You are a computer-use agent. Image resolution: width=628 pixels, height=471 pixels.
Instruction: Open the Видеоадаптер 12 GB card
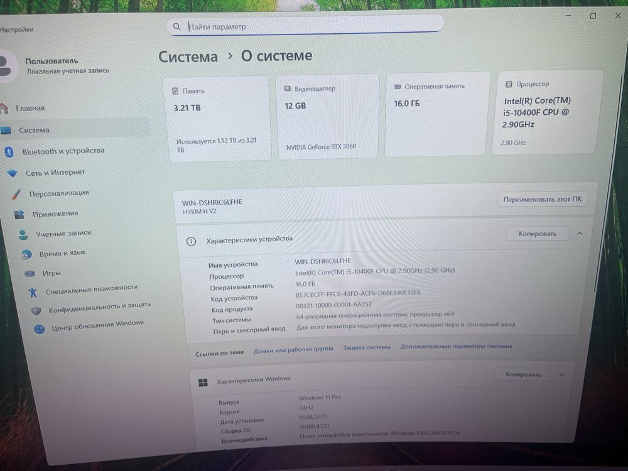[x=328, y=117]
